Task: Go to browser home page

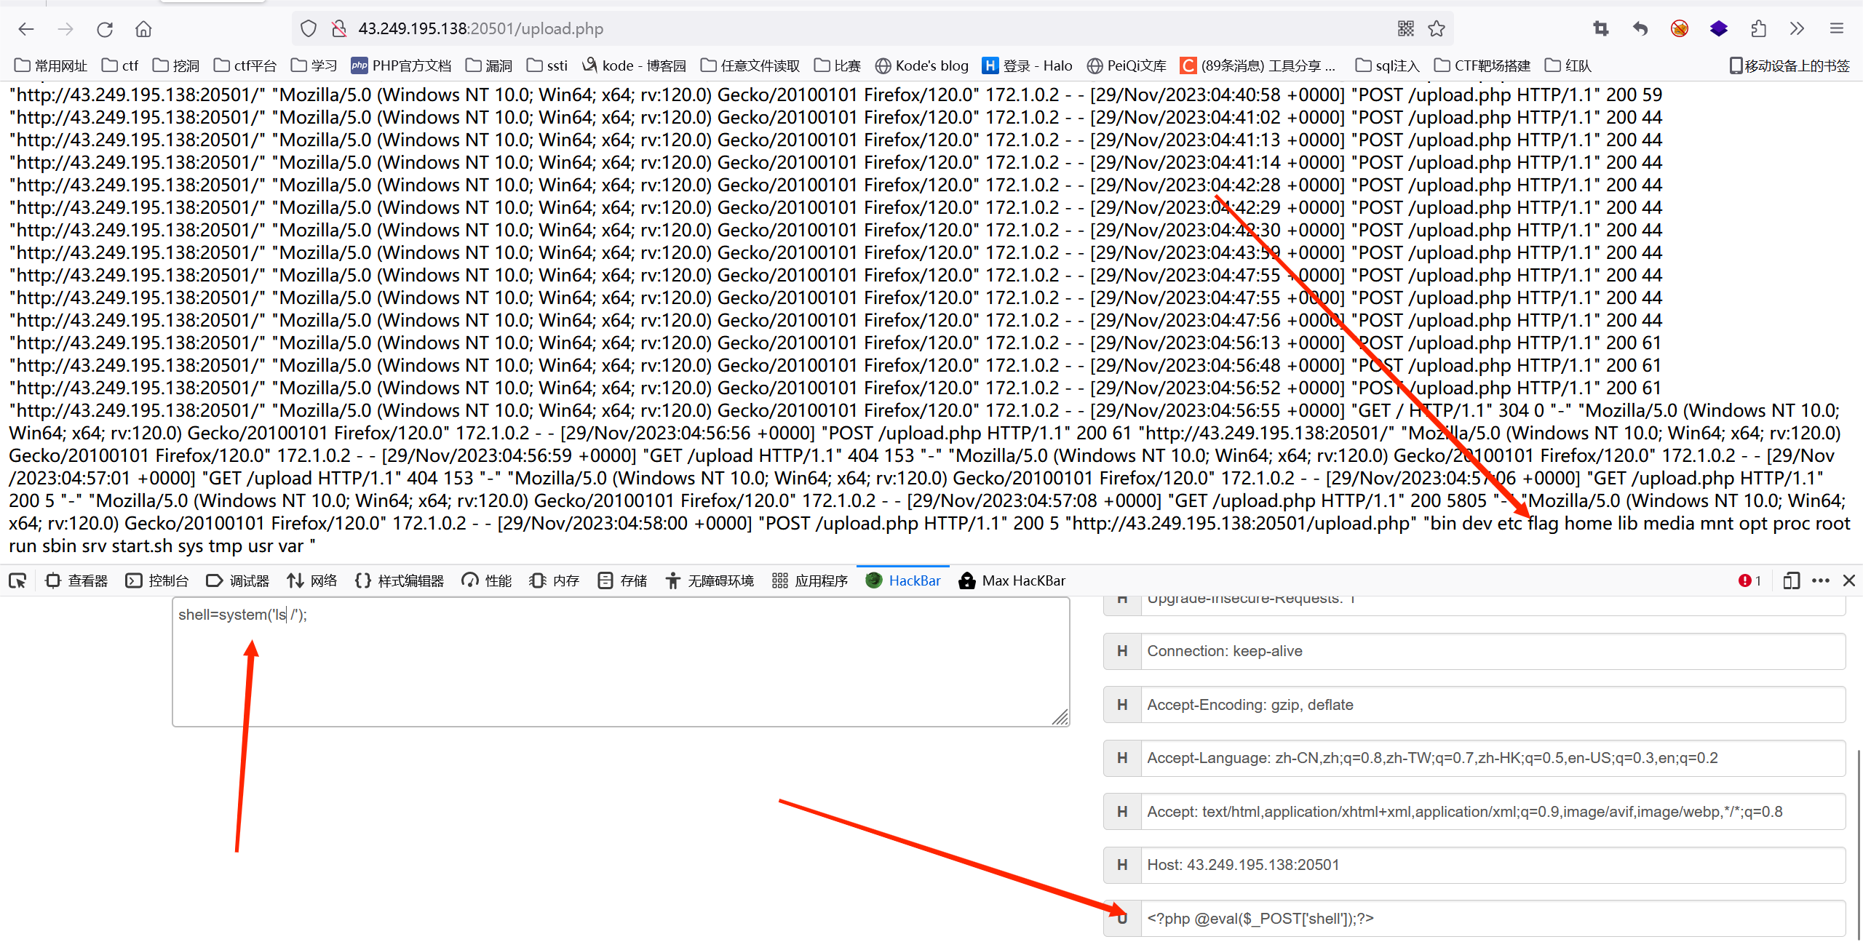Action: (x=143, y=29)
